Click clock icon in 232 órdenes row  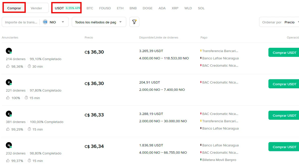29,161
